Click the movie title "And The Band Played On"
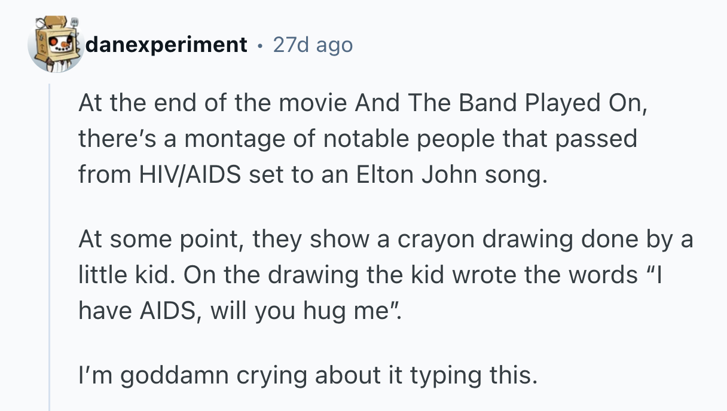This screenshot has height=411, width=727. [500, 104]
